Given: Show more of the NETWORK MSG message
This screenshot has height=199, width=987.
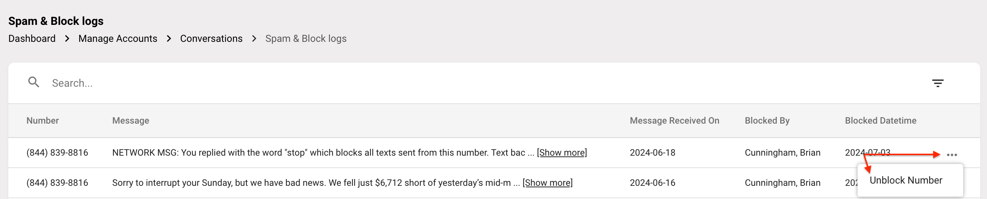Looking at the screenshot, I should [562, 153].
